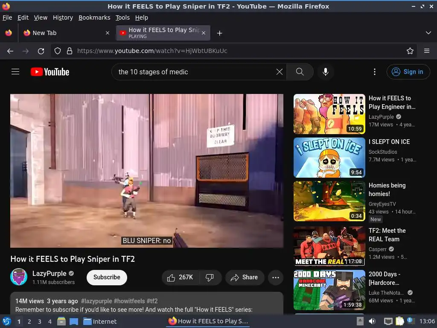
Task: Like the video with thumbs up
Action: coord(181,277)
